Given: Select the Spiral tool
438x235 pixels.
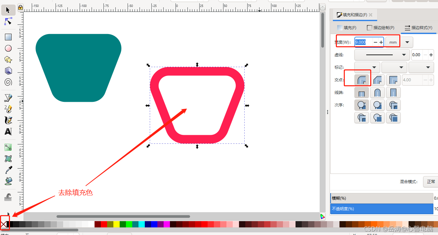Looking at the screenshot, I should click(x=8, y=82).
